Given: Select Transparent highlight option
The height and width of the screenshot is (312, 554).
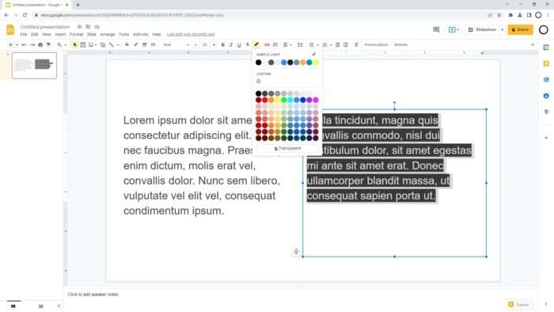Looking at the screenshot, I should point(287,148).
